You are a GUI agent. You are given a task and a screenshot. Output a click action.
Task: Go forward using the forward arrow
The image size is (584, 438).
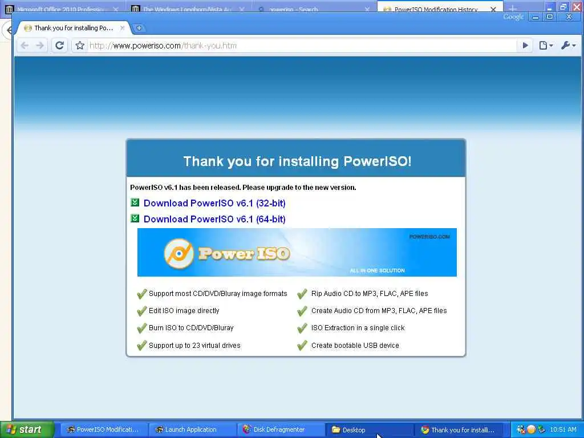coord(40,46)
